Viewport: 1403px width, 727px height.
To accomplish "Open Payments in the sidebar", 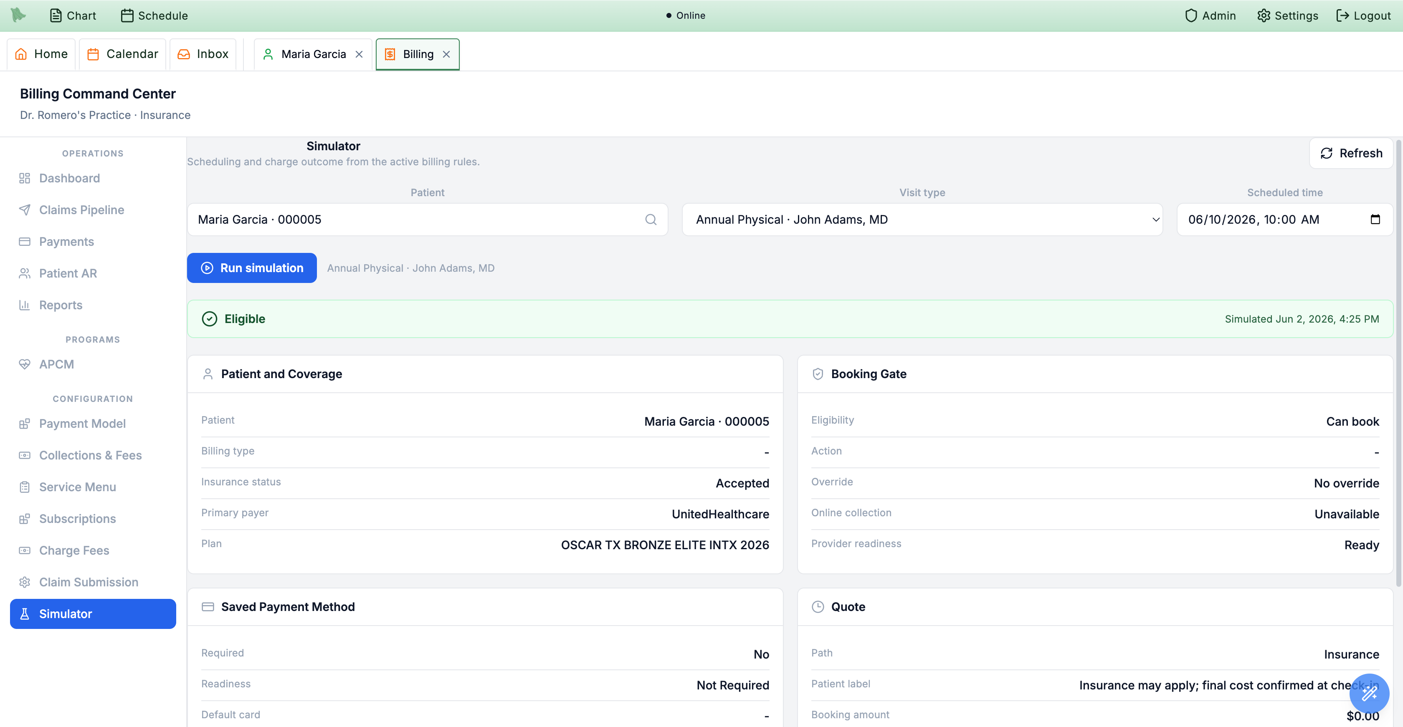I will (x=93, y=241).
